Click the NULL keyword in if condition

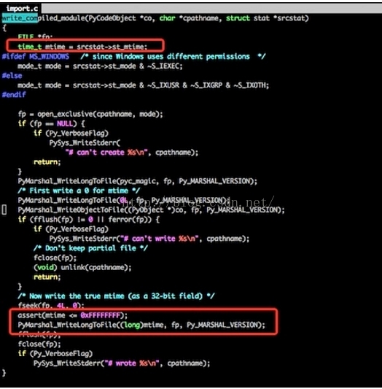click(x=65, y=124)
